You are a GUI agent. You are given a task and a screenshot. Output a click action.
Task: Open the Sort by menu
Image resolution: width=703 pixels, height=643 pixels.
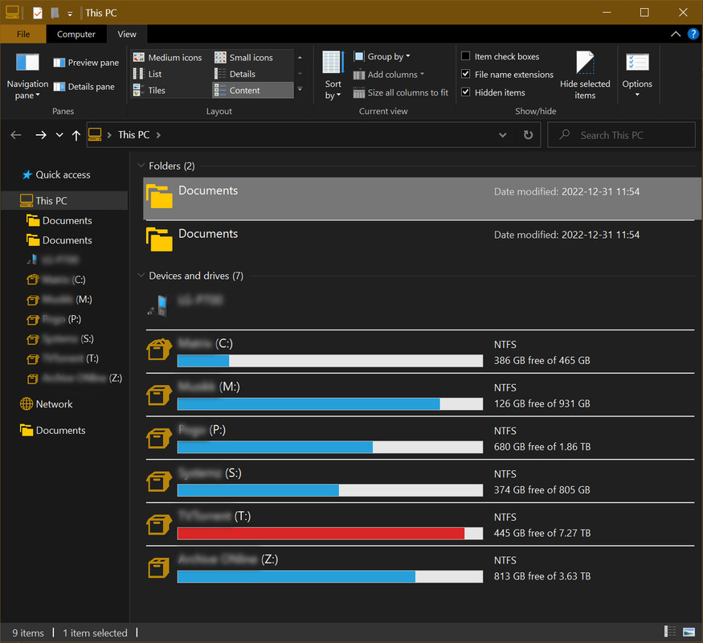coord(333,76)
